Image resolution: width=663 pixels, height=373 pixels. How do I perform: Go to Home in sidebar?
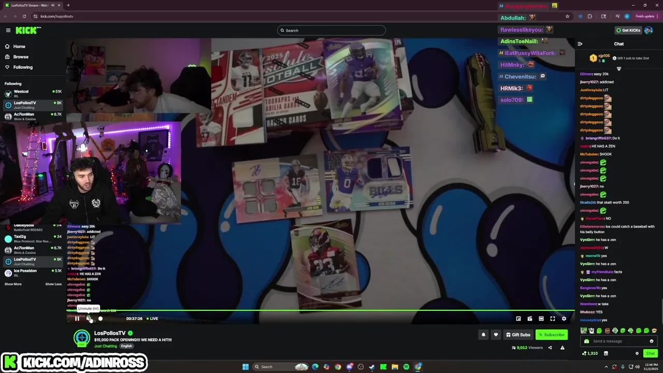pos(19,47)
